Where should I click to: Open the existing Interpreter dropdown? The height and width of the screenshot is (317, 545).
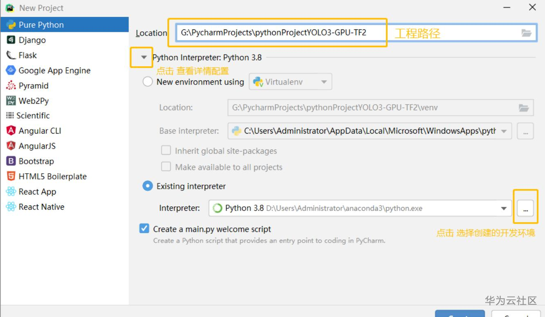click(360, 208)
